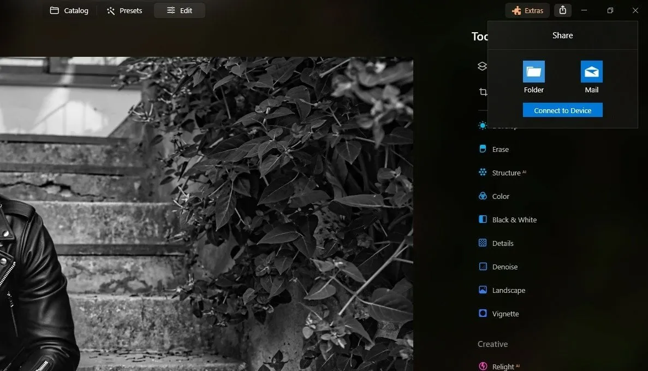Share the photo via Mail
The height and width of the screenshot is (371, 648).
pos(591,77)
